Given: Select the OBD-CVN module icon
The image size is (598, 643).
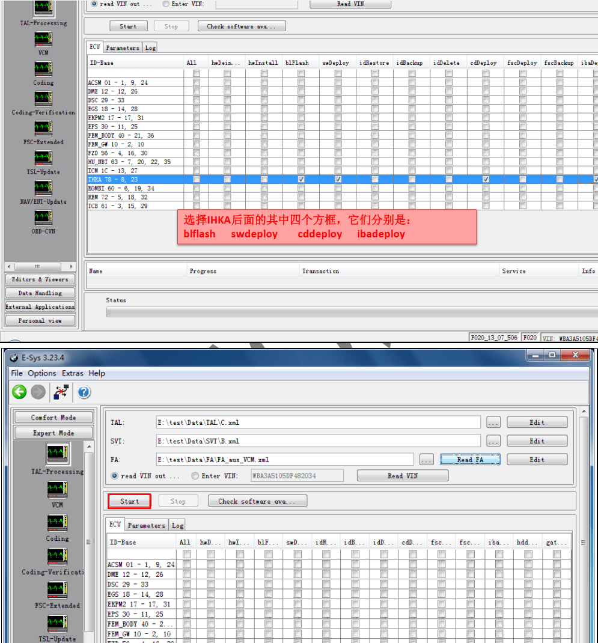Looking at the screenshot, I should pos(42,218).
